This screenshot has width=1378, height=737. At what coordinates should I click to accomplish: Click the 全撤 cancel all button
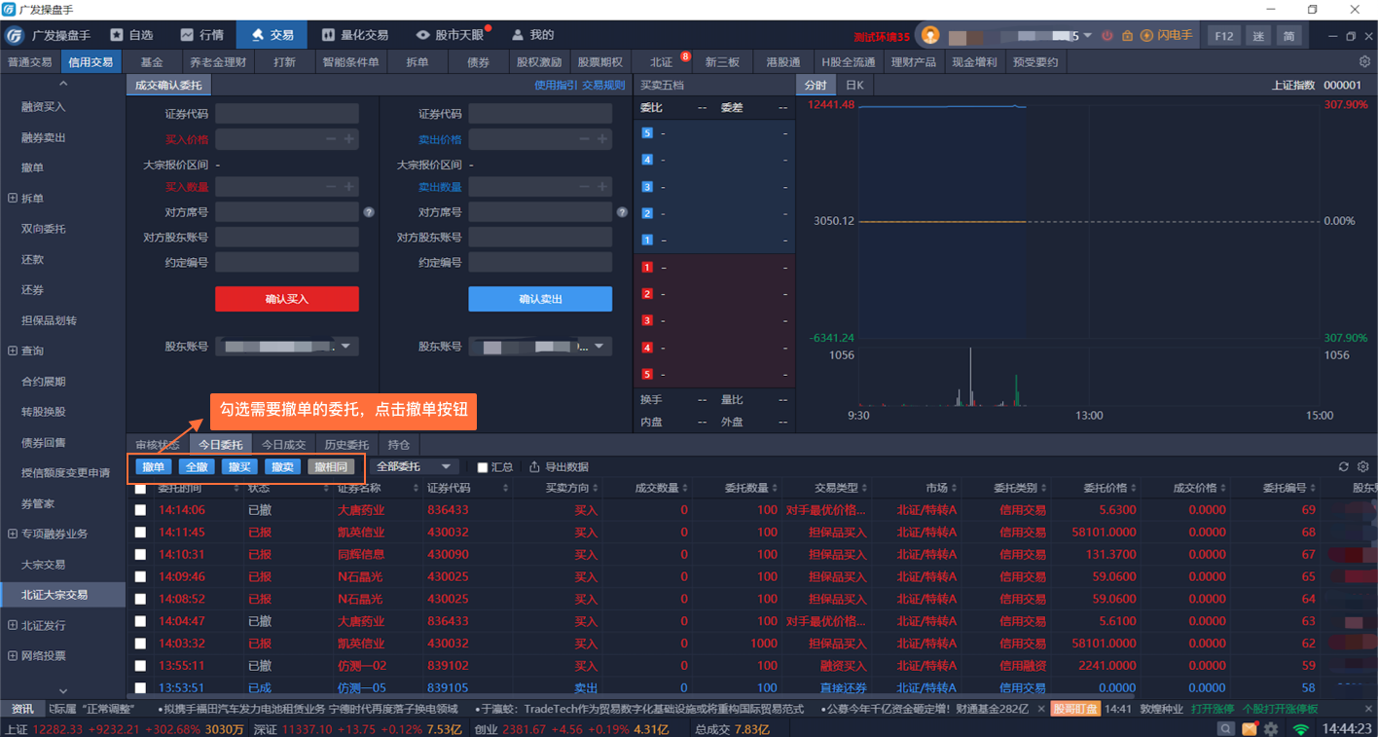(x=197, y=467)
